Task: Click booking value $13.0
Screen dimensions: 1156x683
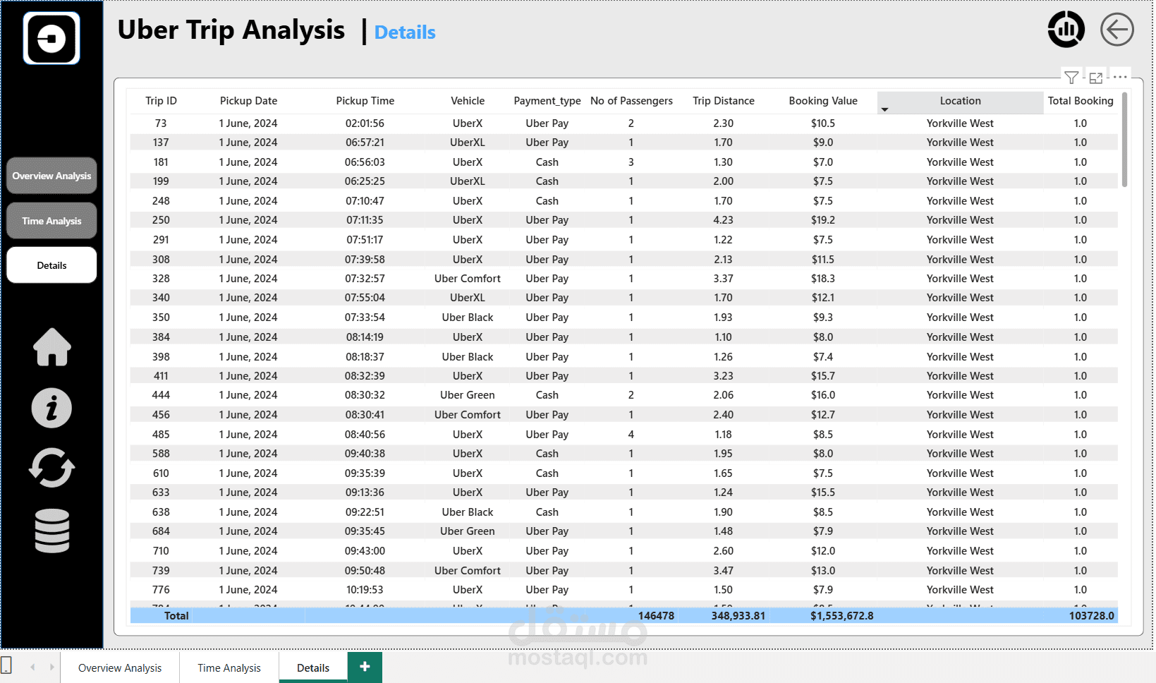Action: 823,571
